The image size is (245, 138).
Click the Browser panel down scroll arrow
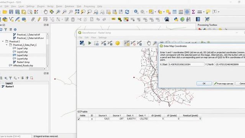coord(47,66)
